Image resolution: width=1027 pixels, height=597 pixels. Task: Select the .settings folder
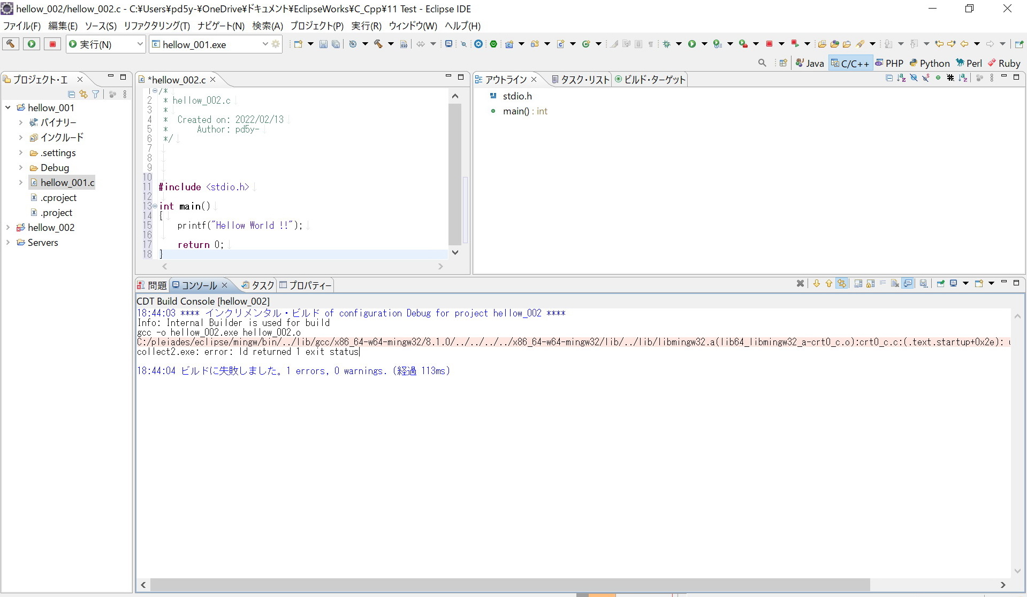pos(53,152)
